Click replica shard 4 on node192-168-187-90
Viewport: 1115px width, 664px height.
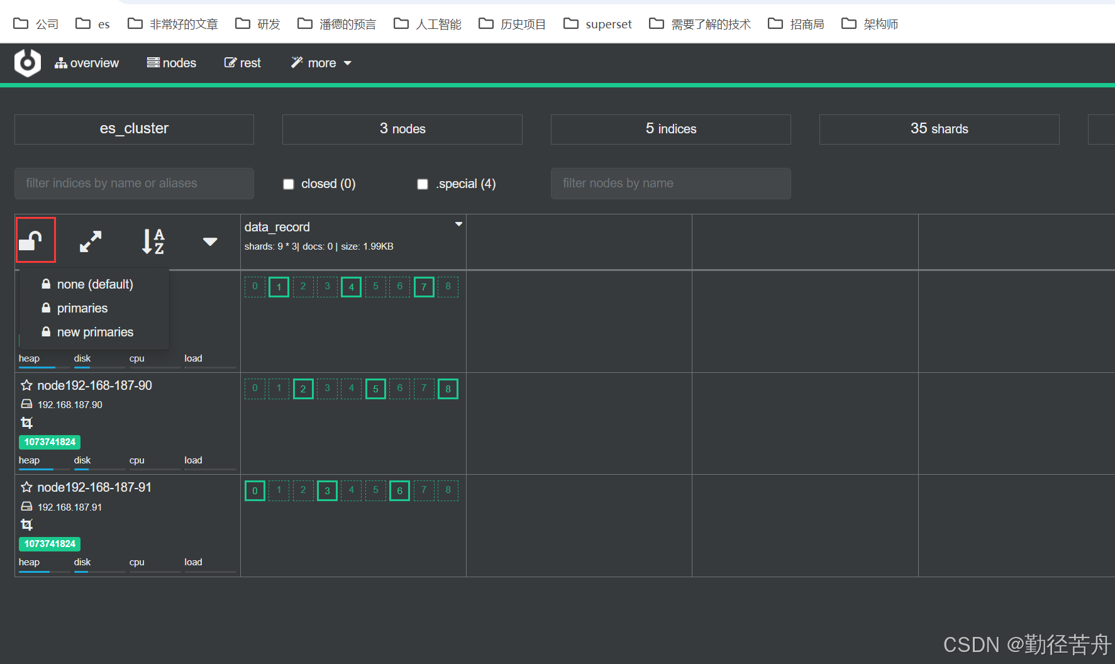(x=352, y=389)
